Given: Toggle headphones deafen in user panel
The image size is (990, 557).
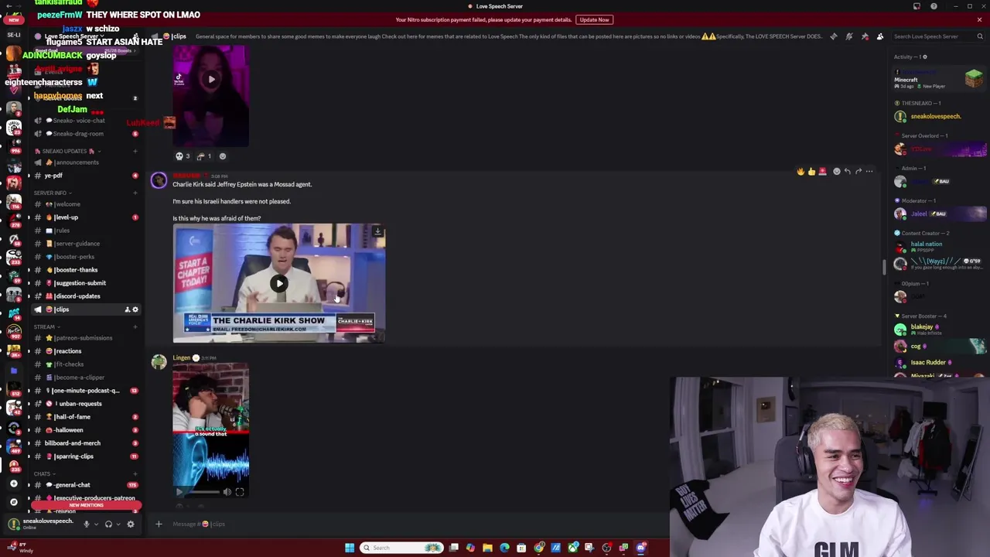Looking at the screenshot, I should 108,525.
